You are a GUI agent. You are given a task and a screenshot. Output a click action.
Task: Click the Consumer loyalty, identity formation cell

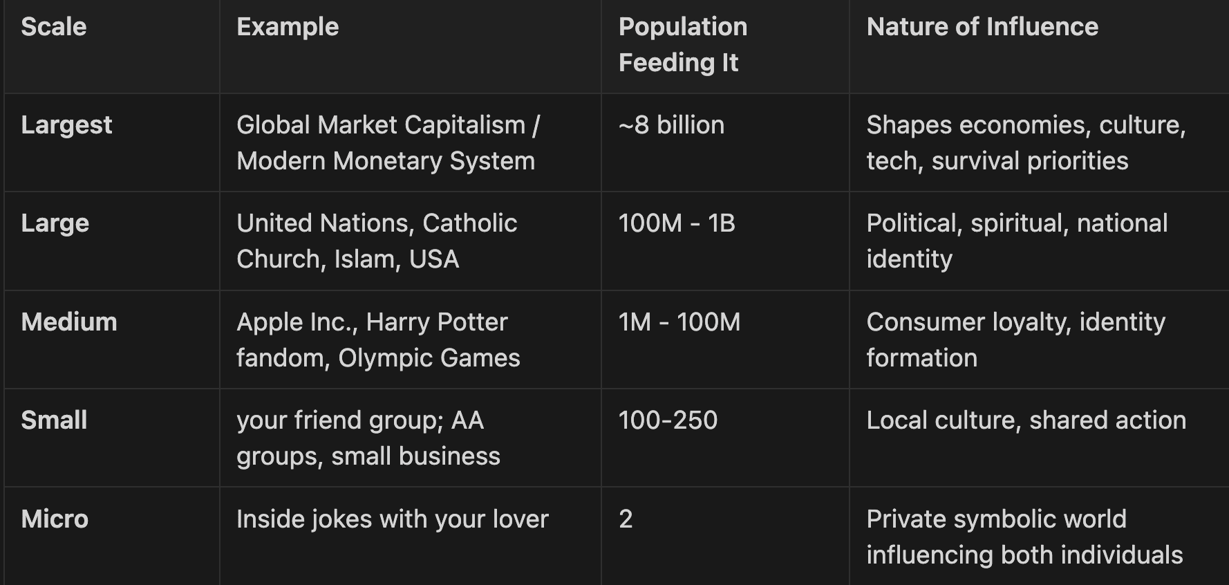click(1016, 340)
